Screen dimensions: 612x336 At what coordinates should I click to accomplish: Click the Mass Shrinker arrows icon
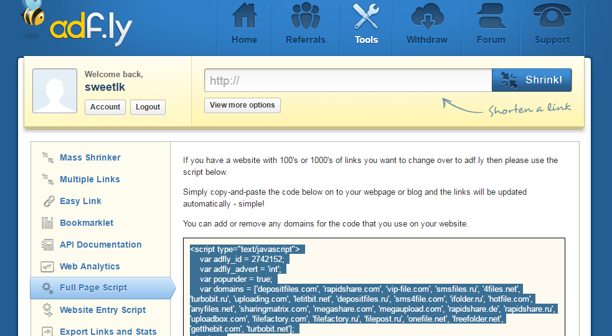click(47, 157)
